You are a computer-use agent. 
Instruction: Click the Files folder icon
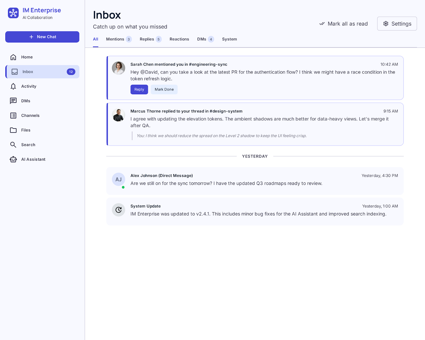(x=13, y=130)
